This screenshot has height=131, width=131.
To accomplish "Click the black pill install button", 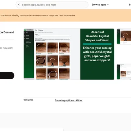I will [x=7, y=75].
